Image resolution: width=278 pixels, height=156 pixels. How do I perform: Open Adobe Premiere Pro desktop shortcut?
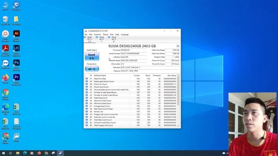(x=17, y=79)
